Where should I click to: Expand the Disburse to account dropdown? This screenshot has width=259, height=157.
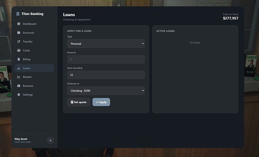point(106,91)
